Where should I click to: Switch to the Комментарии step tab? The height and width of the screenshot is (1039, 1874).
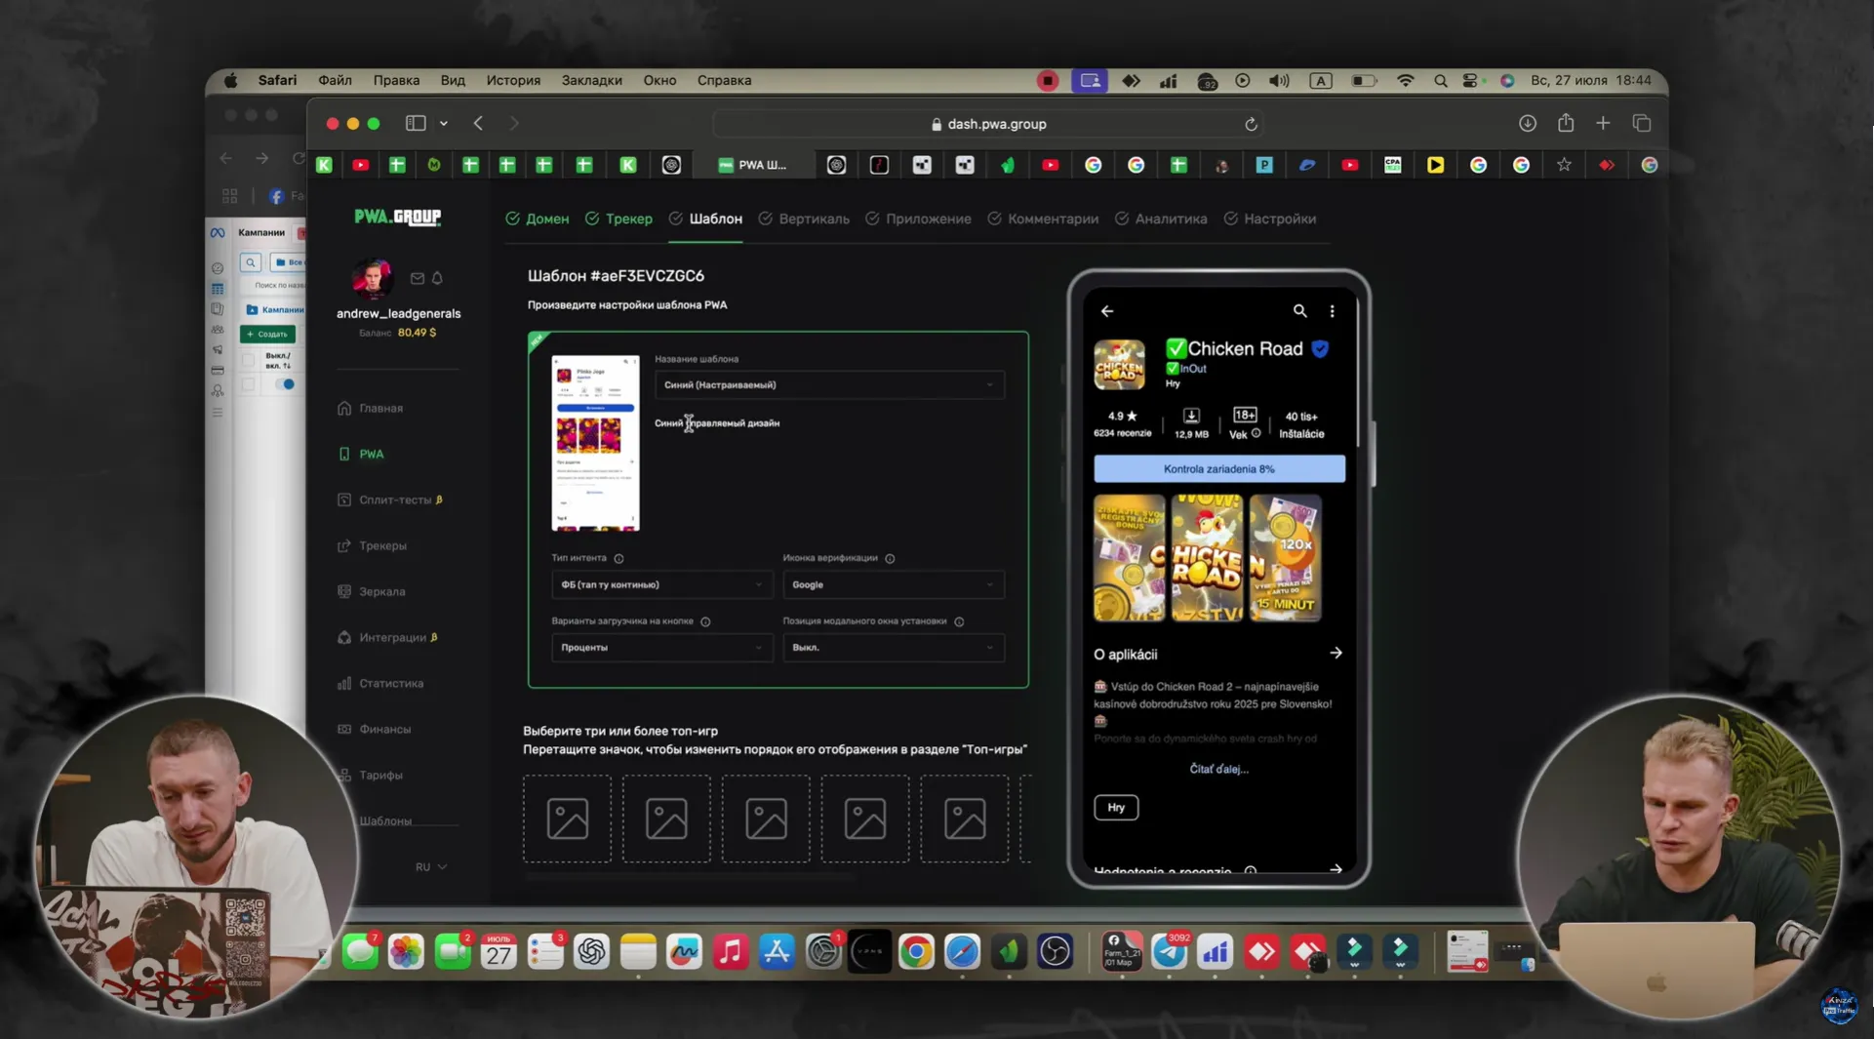[1043, 219]
